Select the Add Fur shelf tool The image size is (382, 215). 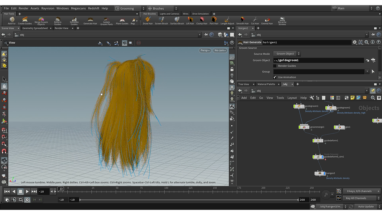[x=12, y=21]
